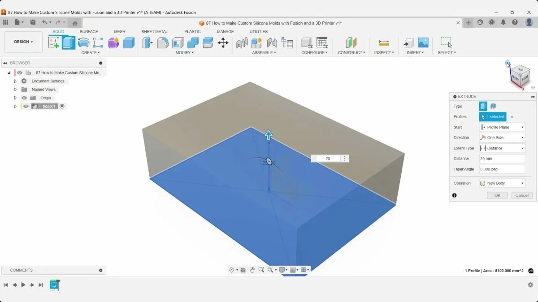Image resolution: width=538 pixels, height=302 pixels.
Task: Cancel the Extrude dialog
Action: point(522,196)
